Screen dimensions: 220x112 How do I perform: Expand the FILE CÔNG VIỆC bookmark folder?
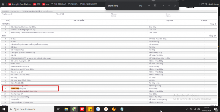89,4
